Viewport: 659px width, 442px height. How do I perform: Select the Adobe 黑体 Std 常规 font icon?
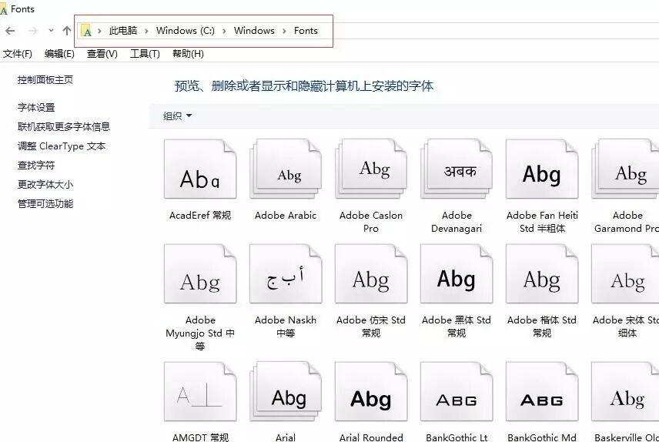[457, 274]
